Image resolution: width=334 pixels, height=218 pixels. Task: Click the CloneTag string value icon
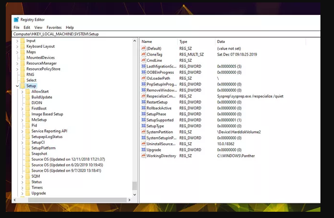click(x=144, y=54)
